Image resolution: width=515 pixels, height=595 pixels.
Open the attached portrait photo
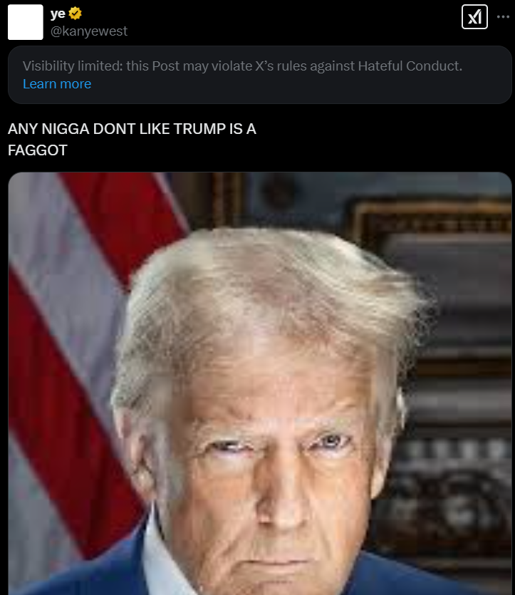pos(260,383)
